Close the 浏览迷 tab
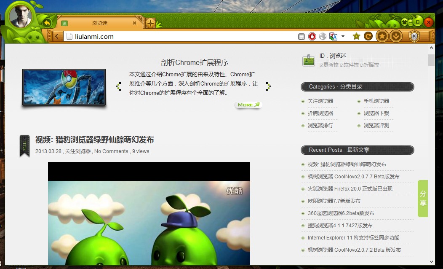This screenshot has height=269, width=443. 134,23
